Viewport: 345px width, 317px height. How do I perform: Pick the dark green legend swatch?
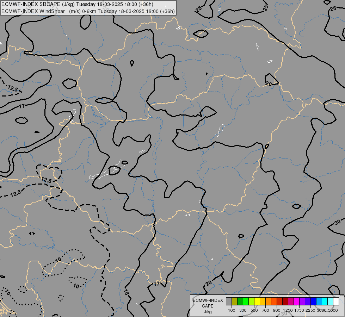coord(240,302)
